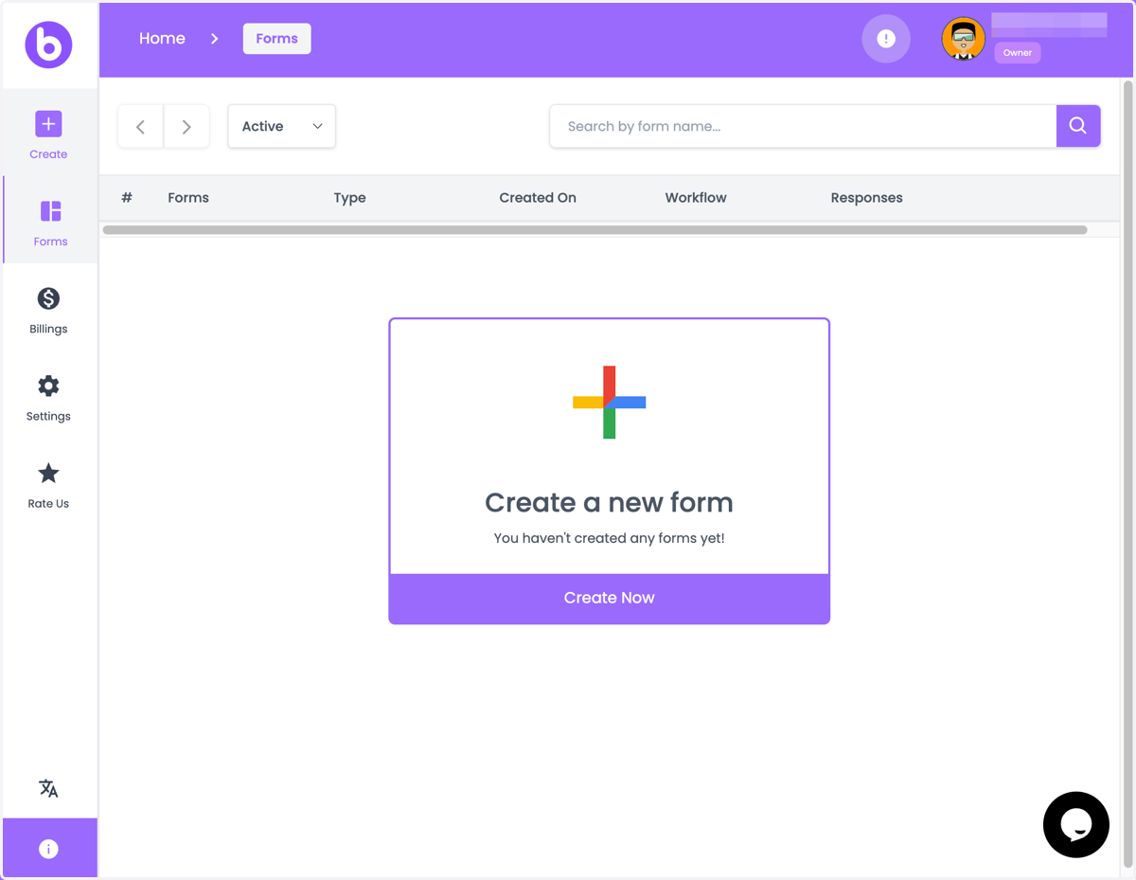
Task: Click the colorful plus icon
Action: point(610,403)
